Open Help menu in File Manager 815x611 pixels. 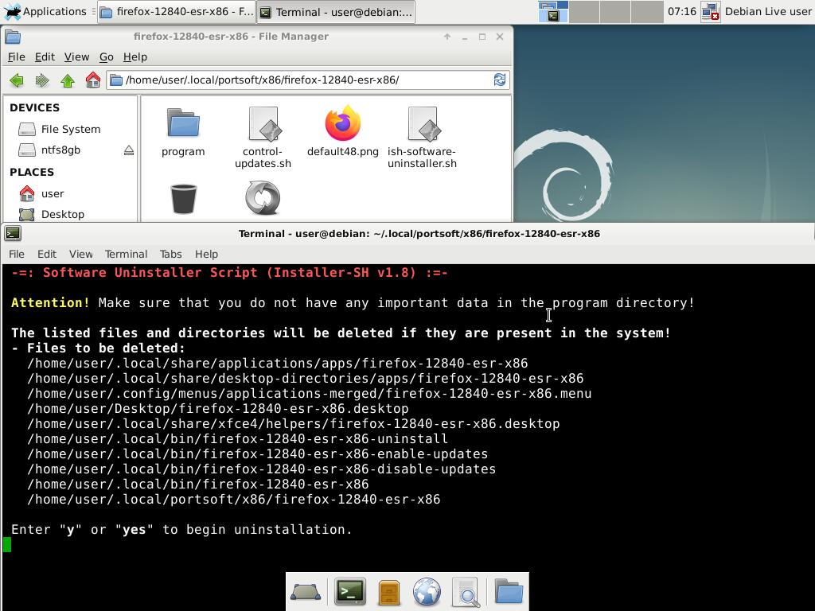pyautogui.click(x=135, y=56)
